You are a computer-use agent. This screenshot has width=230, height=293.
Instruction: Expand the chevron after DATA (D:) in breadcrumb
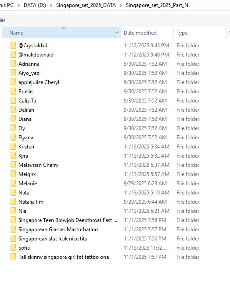(51, 5)
